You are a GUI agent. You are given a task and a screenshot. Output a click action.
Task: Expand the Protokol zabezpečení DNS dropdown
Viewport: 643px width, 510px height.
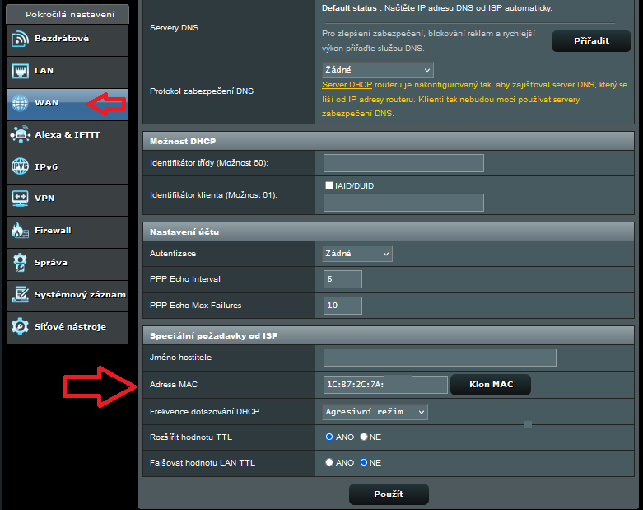click(x=378, y=71)
